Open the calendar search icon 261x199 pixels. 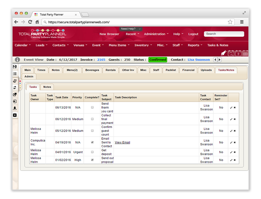[231, 53]
